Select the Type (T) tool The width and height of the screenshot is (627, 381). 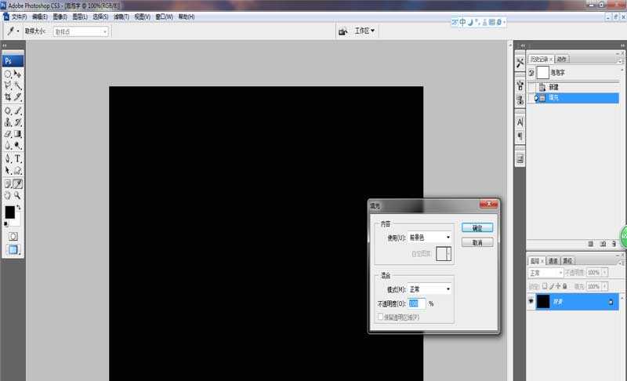pyautogui.click(x=17, y=158)
